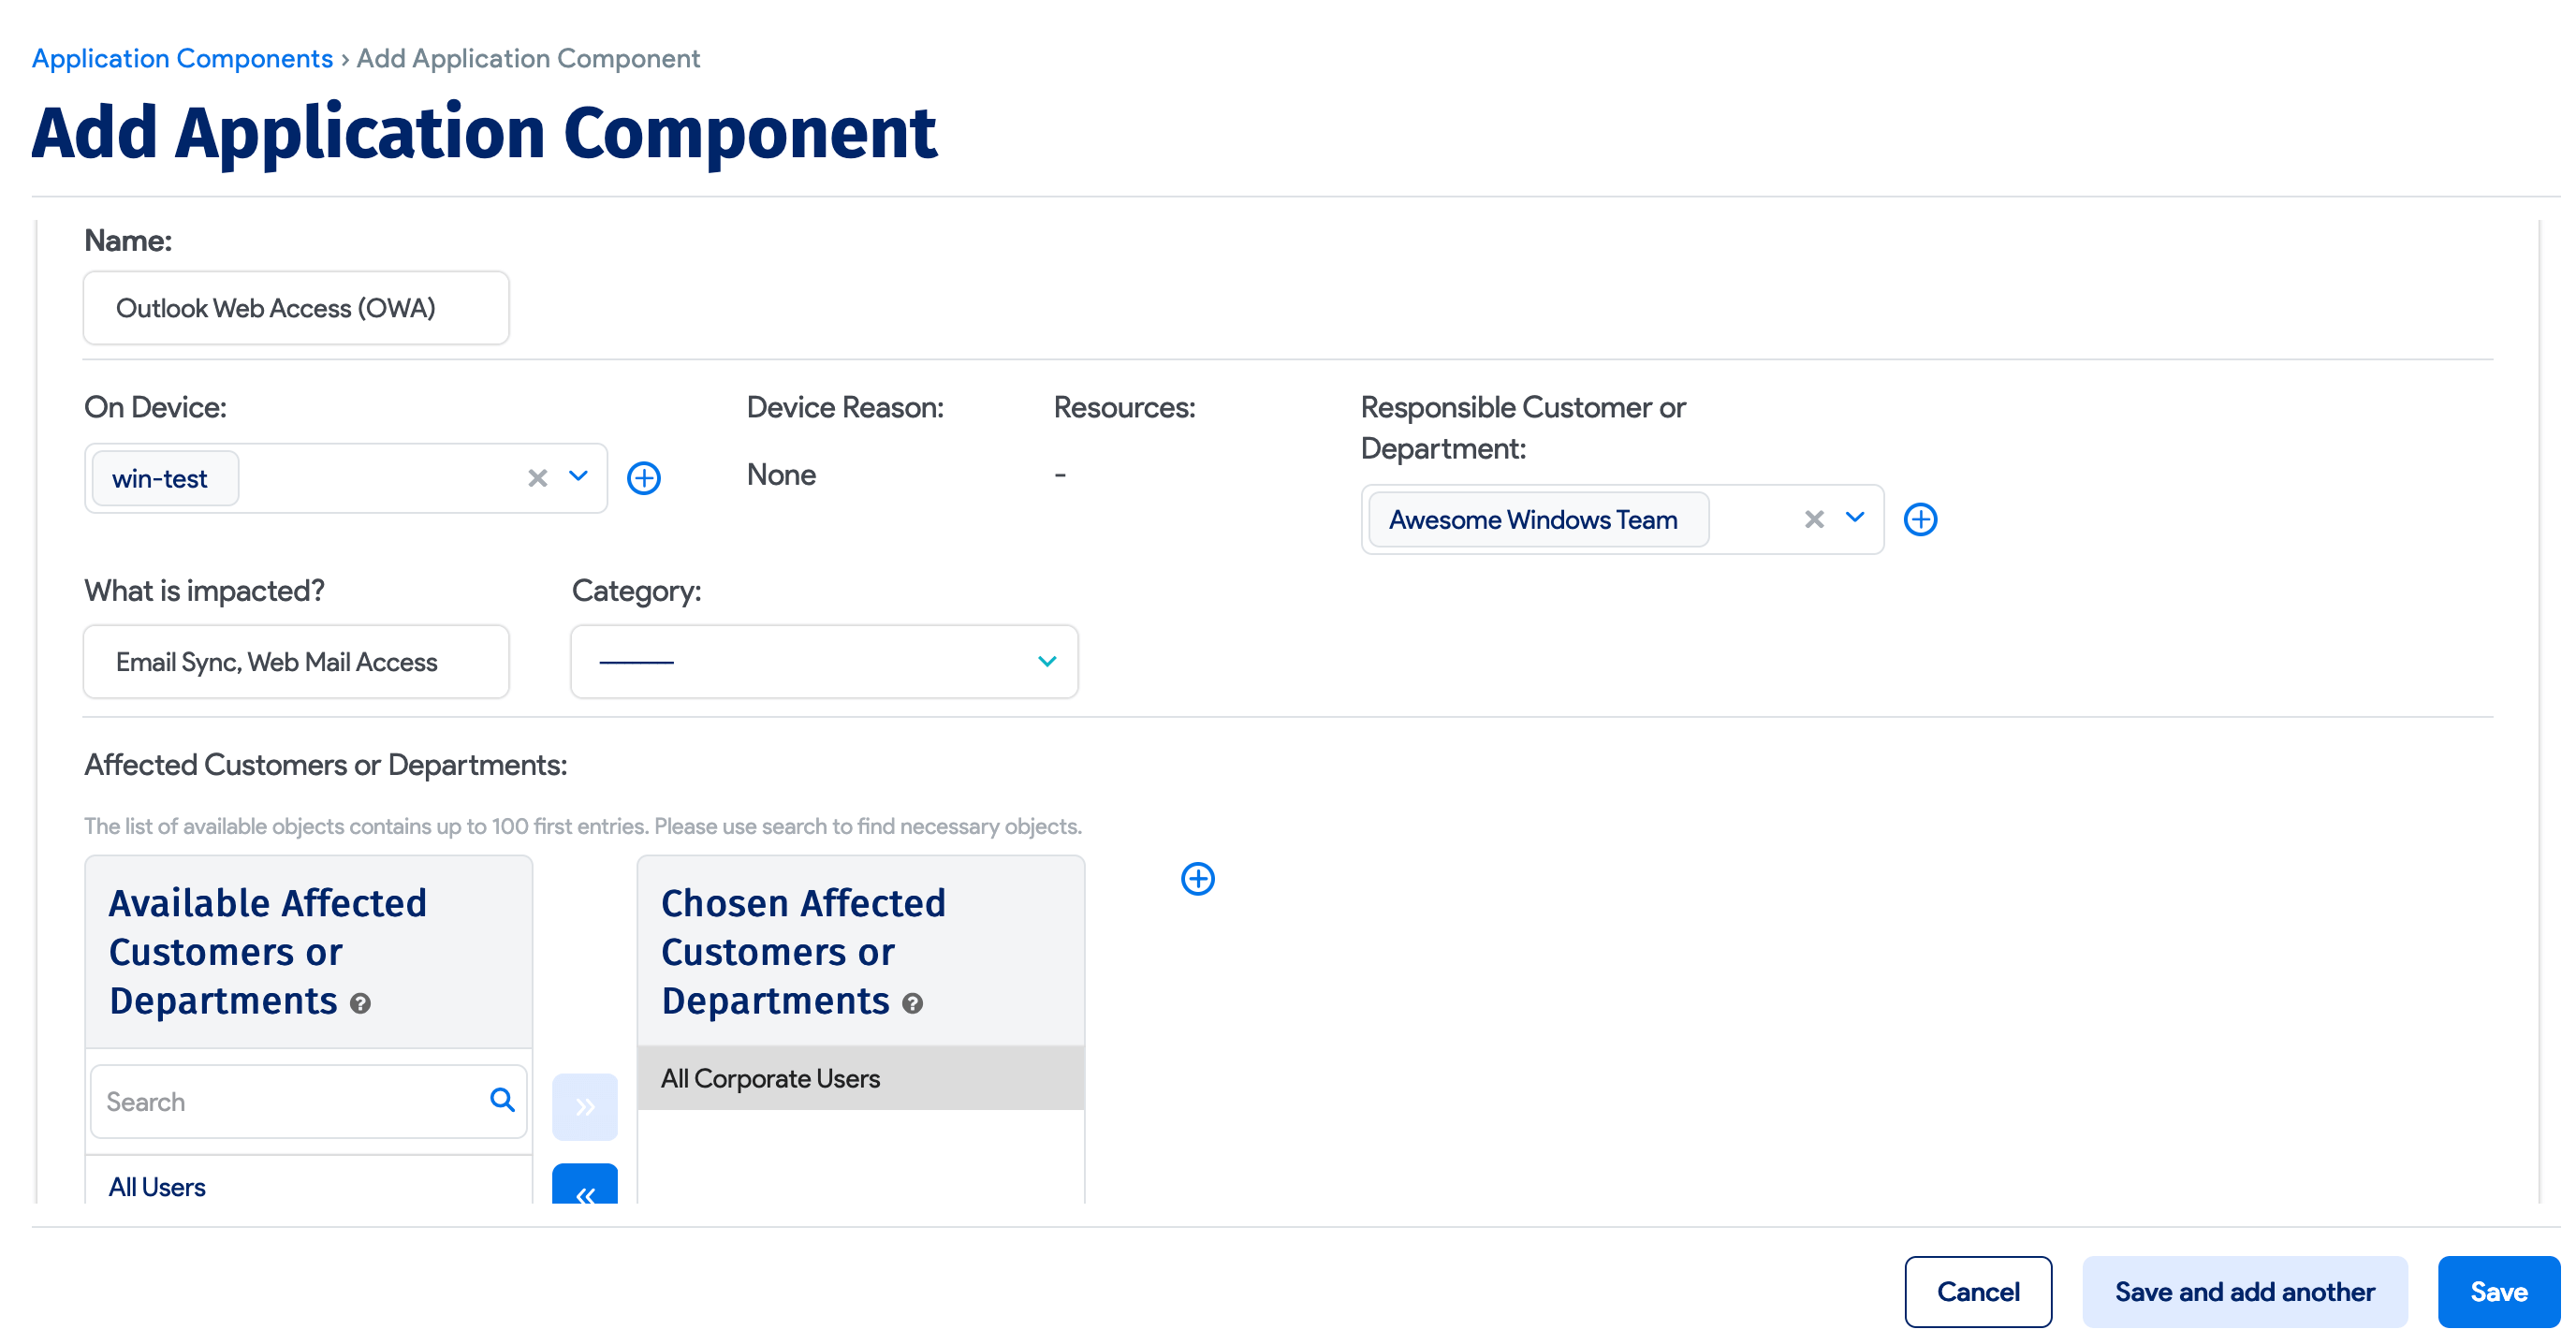The width and height of the screenshot is (2576, 1344).
Task: Click the help icon beside Available Affected Customers heading
Action: tap(361, 1003)
